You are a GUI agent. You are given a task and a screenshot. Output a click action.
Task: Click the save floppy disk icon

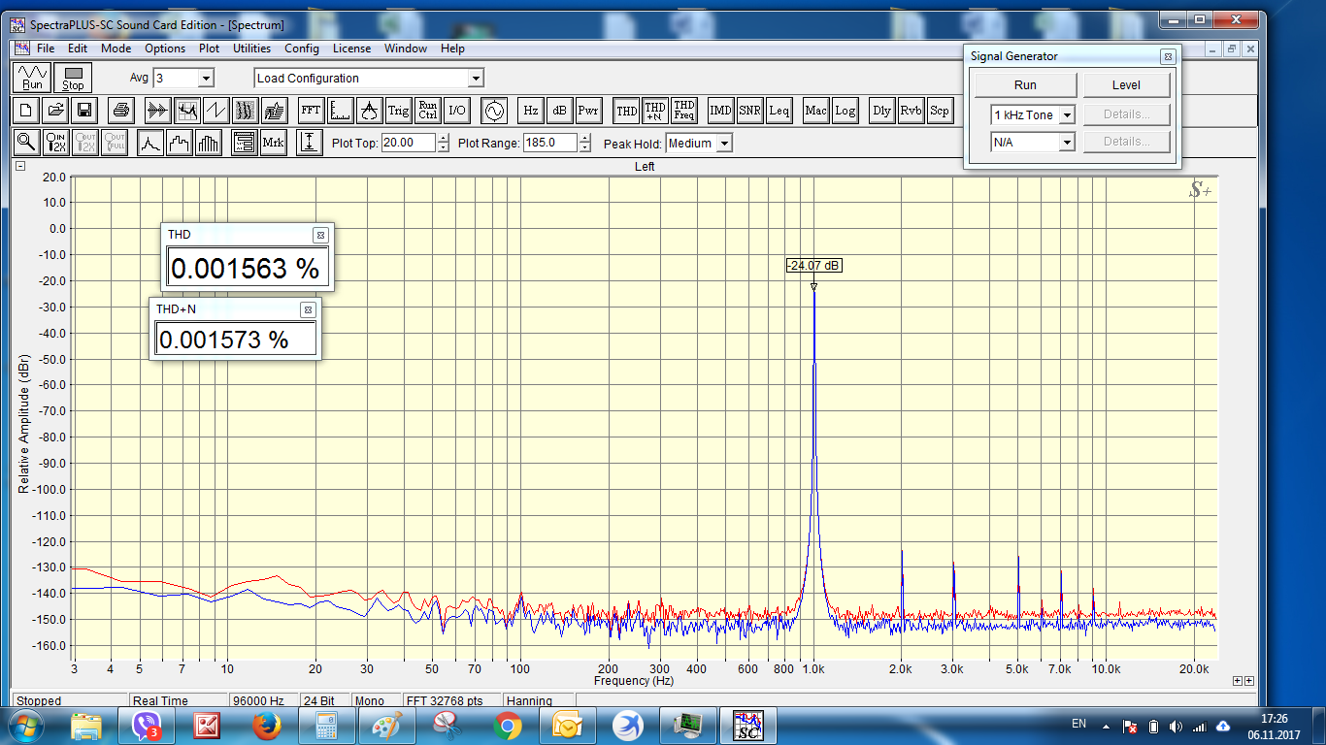coord(84,111)
